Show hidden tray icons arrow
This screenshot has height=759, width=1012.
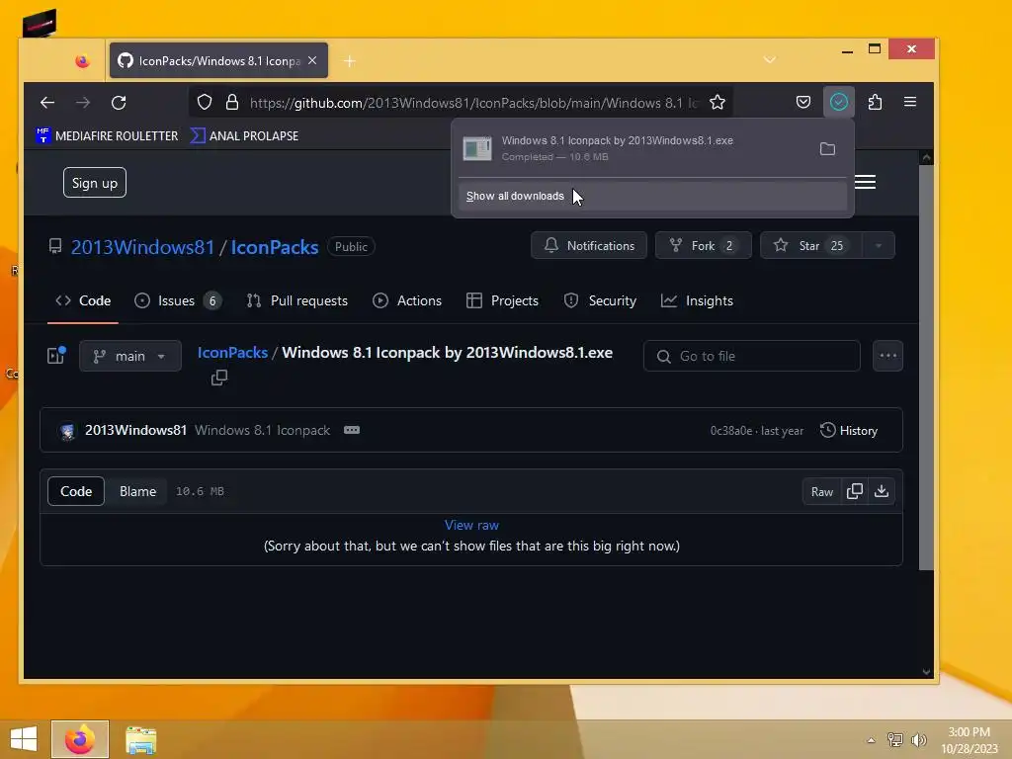[x=871, y=740]
